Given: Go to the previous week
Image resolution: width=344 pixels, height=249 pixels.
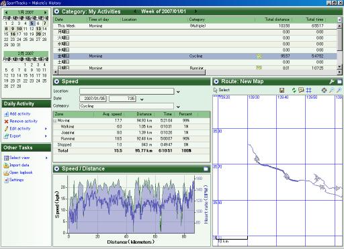Looking at the screenshot, I should pos(135,11).
